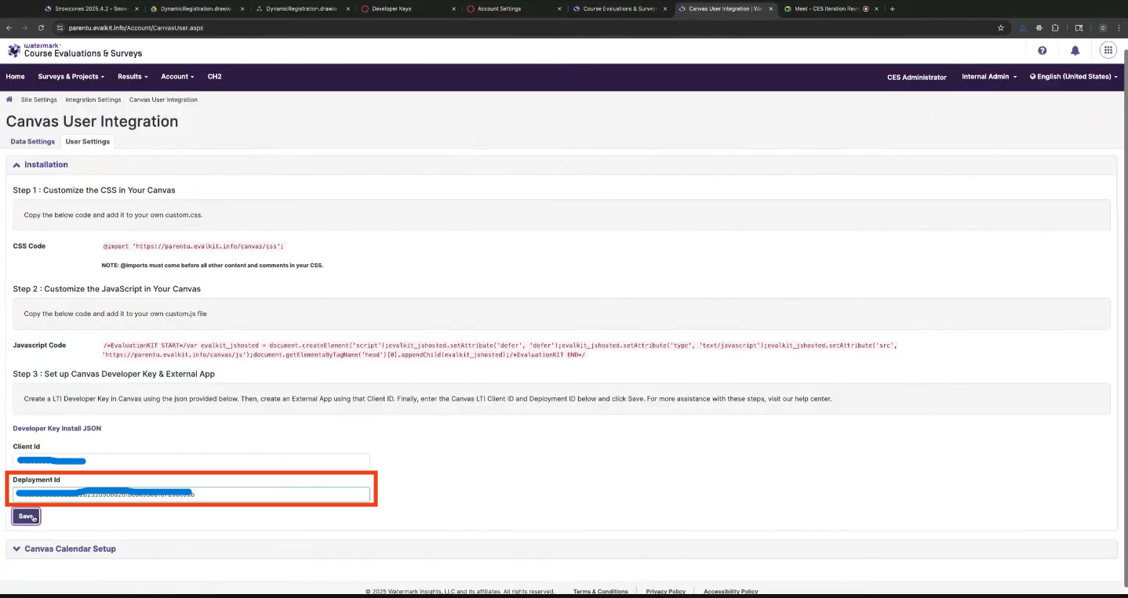This screenshot has height=598, width=1128.
Task: Close the Developer Keys browser tab
Action: (x=454, y=9)
